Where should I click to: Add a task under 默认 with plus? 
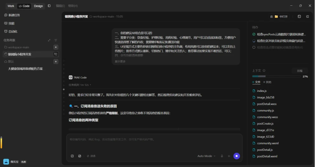tap(56, 61)
